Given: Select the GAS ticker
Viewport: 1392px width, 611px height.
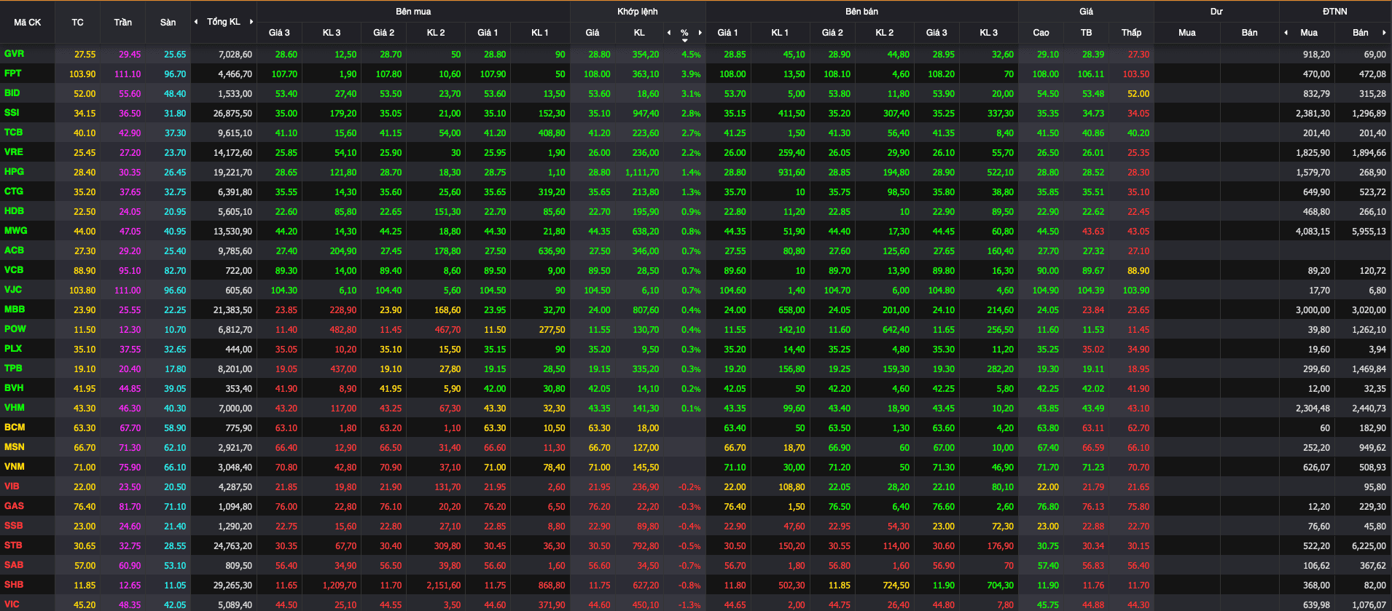Looking at the screenshot, I should tap(14, 506).
